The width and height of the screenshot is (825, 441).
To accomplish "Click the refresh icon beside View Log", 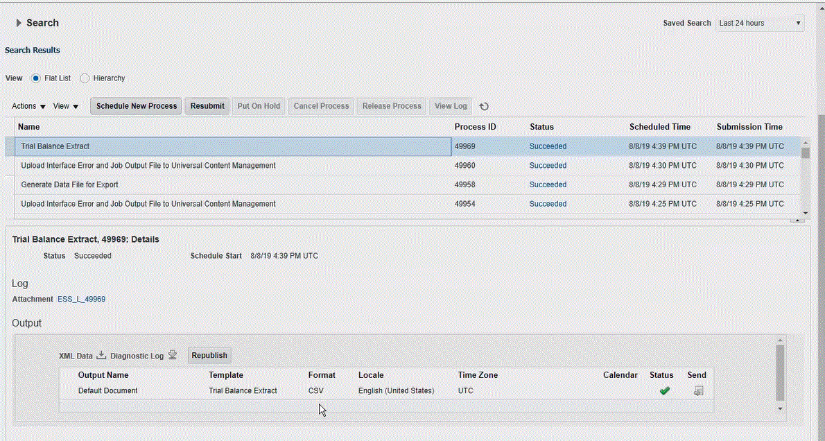I will coord(485,106).
